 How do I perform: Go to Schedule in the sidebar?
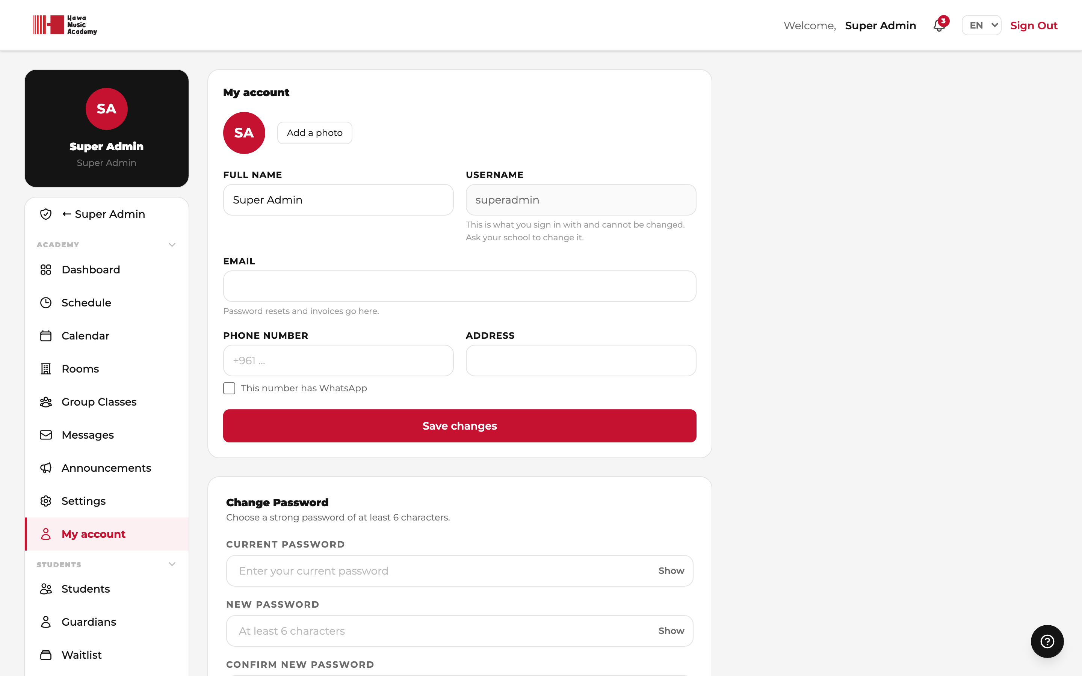pyautogui.click(x=106, y=303)
